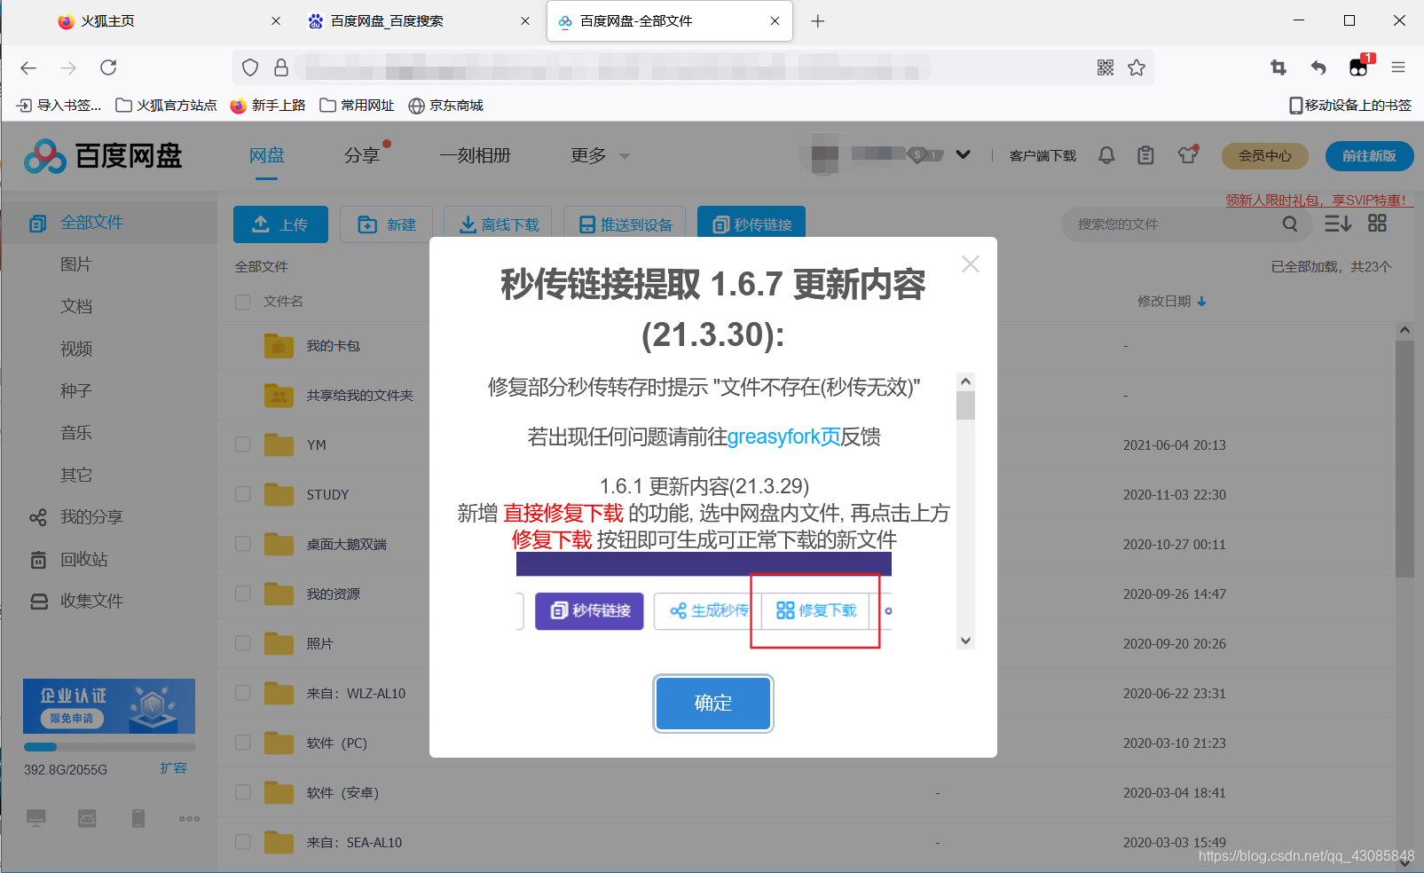The width and height of the screenshot is (1424, 873).
Task: Open clipboard task list icon
Action: 1146,155
